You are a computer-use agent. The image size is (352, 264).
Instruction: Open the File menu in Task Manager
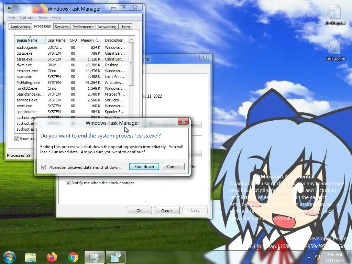[12, 18]
